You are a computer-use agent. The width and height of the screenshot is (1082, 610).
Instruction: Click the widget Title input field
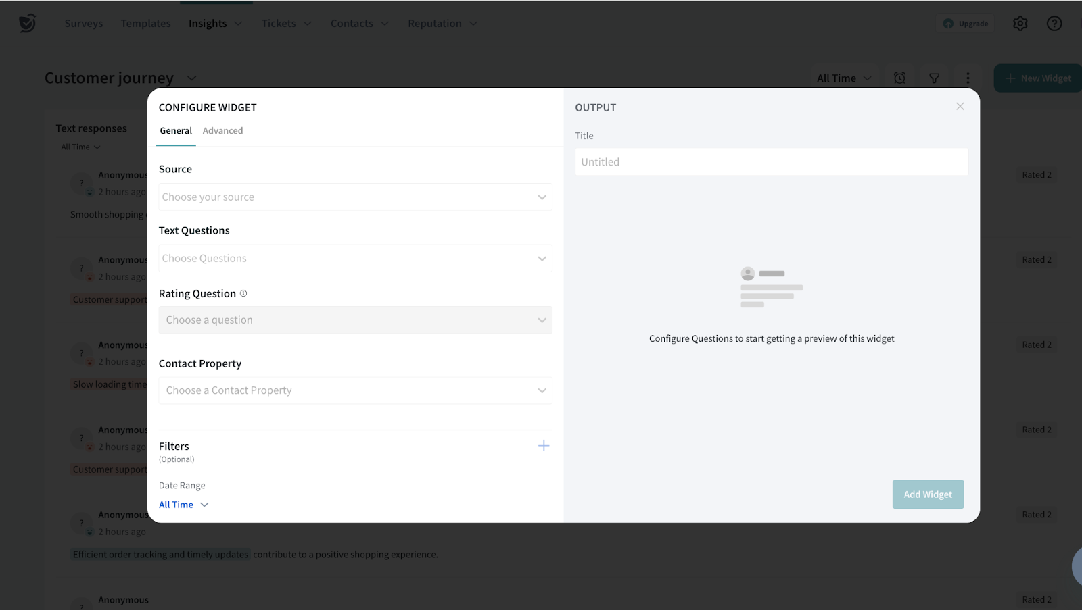771,162
